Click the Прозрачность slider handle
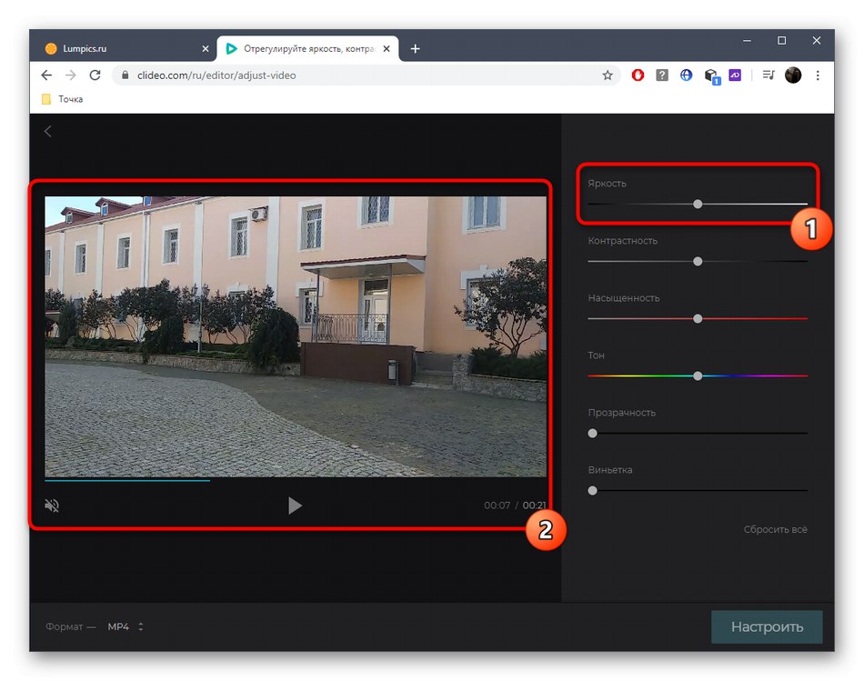The height and width of the screenshot is (681, 864). [592, 434]
